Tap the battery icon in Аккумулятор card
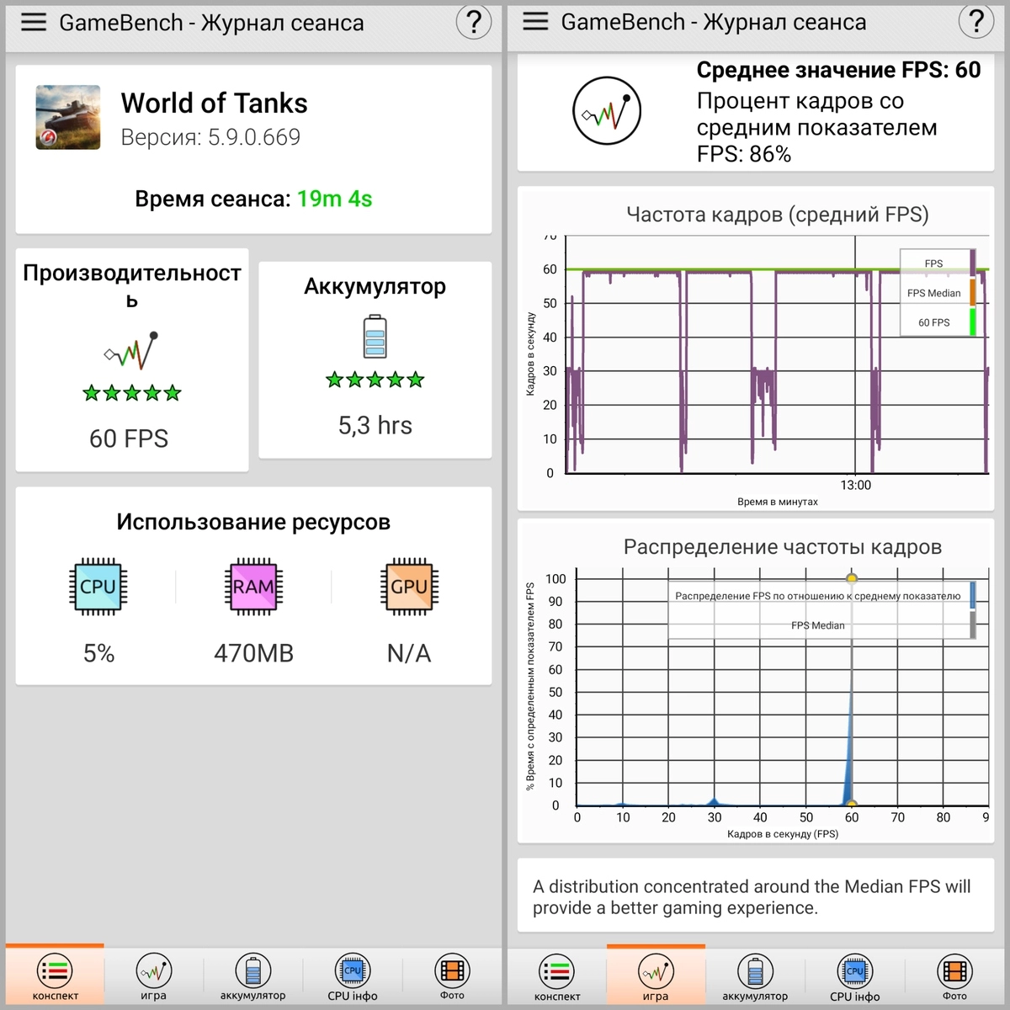The height and width of the screenshot is (1010, 1010). pyautogui.click(x=375, y=337)
